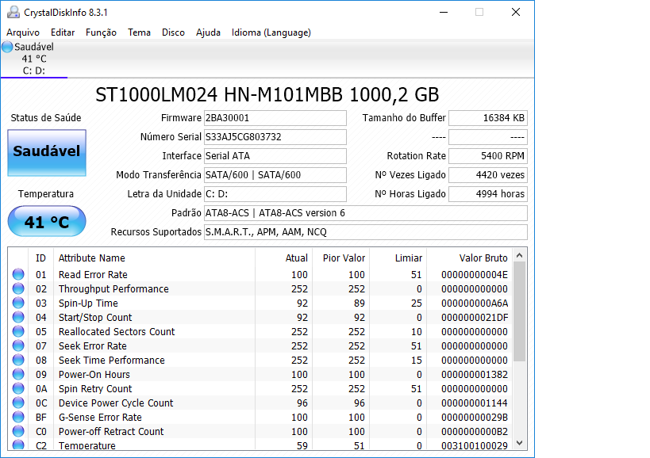This screenshot has height=458, width=650.
Task: Click status orb for Power-On Hours
Action: 18,375
